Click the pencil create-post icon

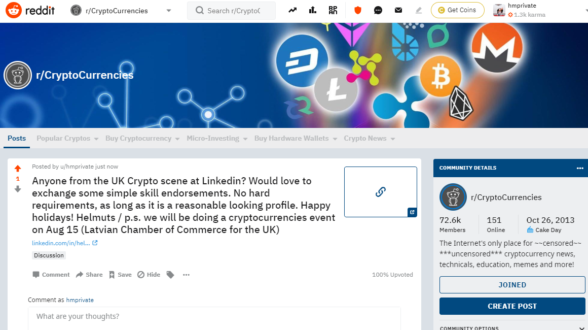[x=419, y=10]
